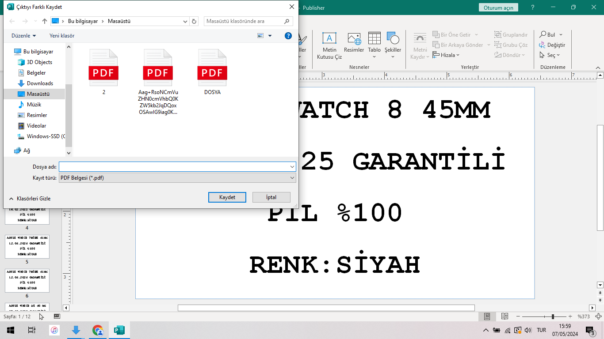Open the address bar history dropdown
This screenshot has width=604, height=339.
coord(185,21)
